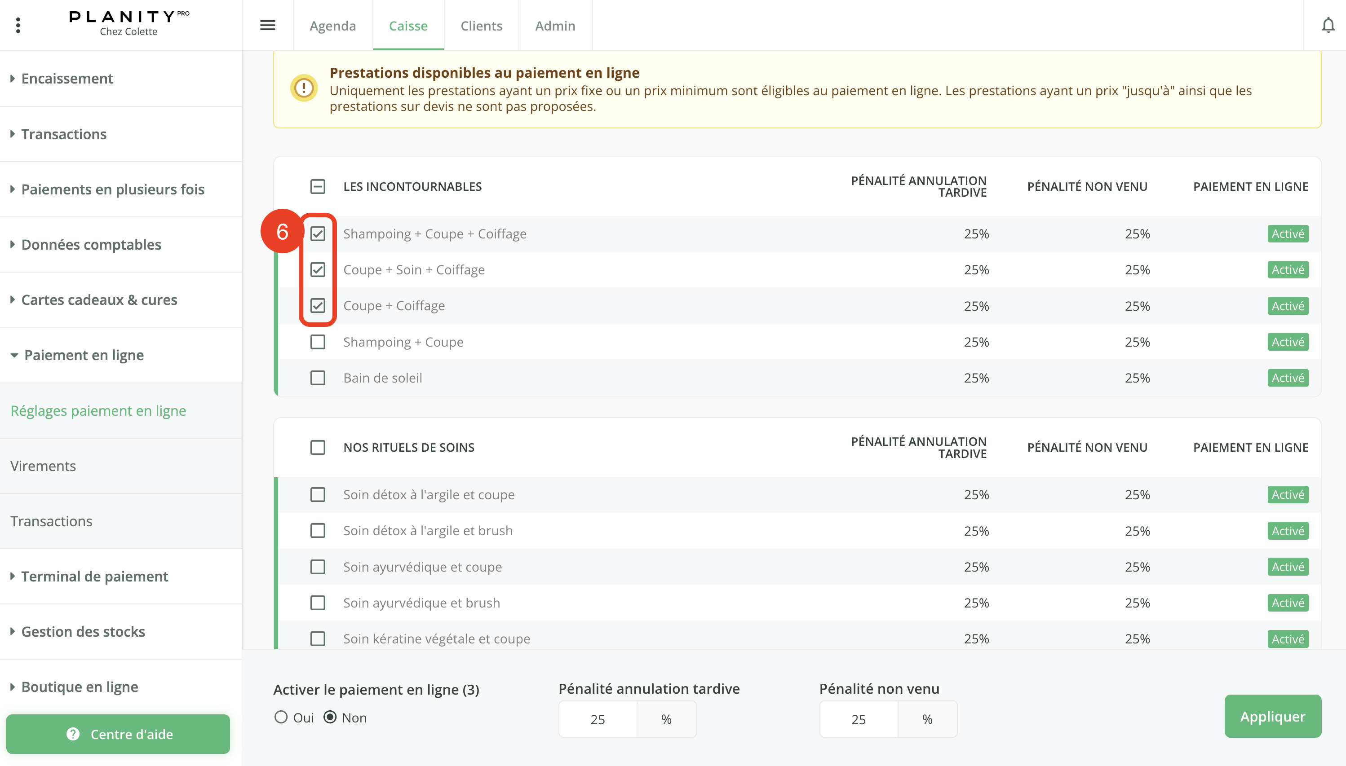
Task: Collapse the Paiement en ligne section
Action: point(83,355)
